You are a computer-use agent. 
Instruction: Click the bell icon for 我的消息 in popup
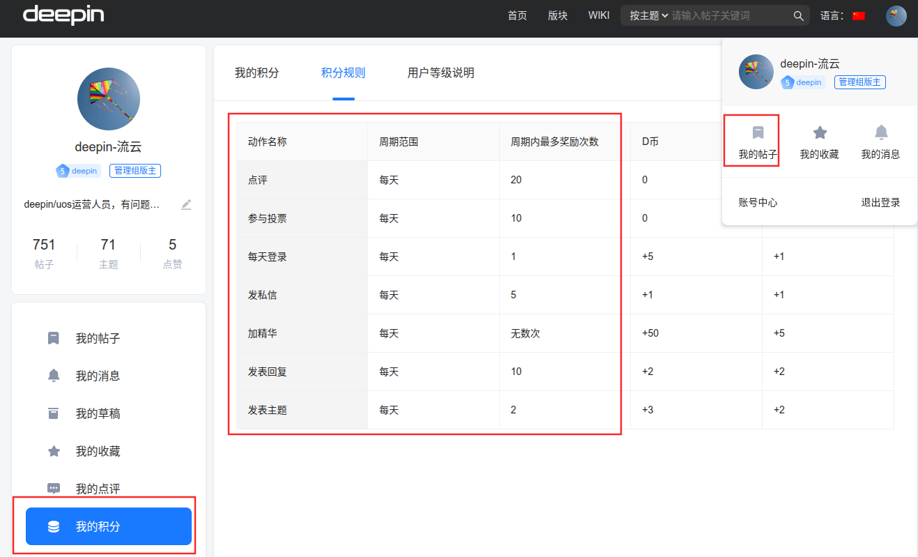(x=881, y=132)
